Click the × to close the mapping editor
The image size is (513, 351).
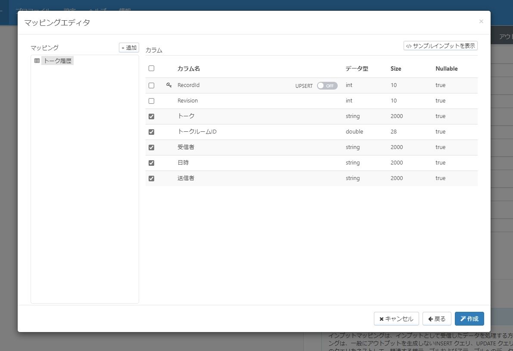(481, 21)
